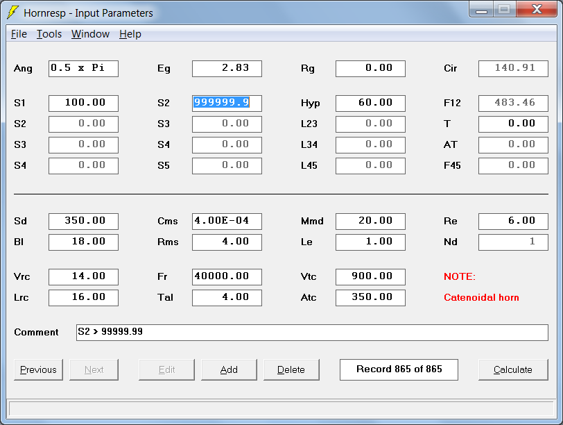Click the Atc field with 350.00
This screenshot has width=563, height=425.
(370, 298)
